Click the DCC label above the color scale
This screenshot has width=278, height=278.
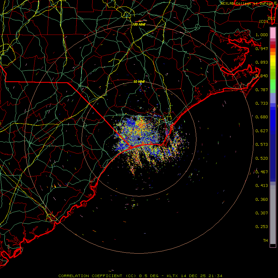click(271, 19)
